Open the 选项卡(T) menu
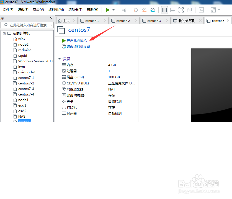 [x=75, y=10]
